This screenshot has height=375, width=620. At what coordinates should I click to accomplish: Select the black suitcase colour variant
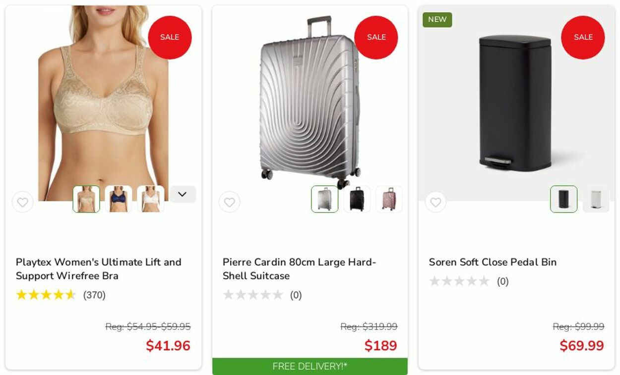tap(357, 199)
